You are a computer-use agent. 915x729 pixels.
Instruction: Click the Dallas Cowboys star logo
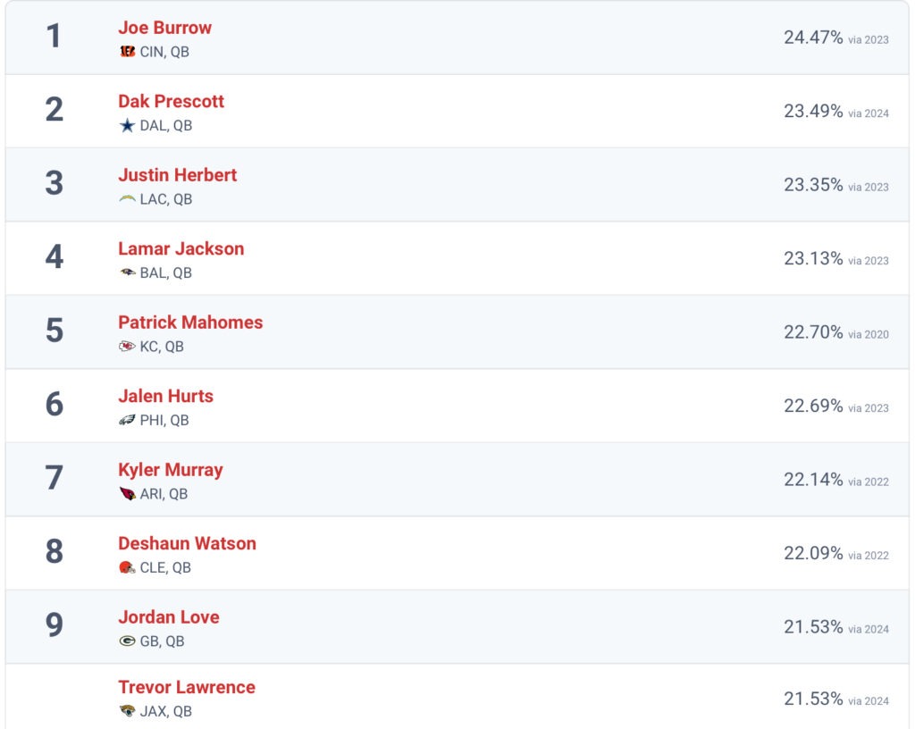(x=127, y=125)
